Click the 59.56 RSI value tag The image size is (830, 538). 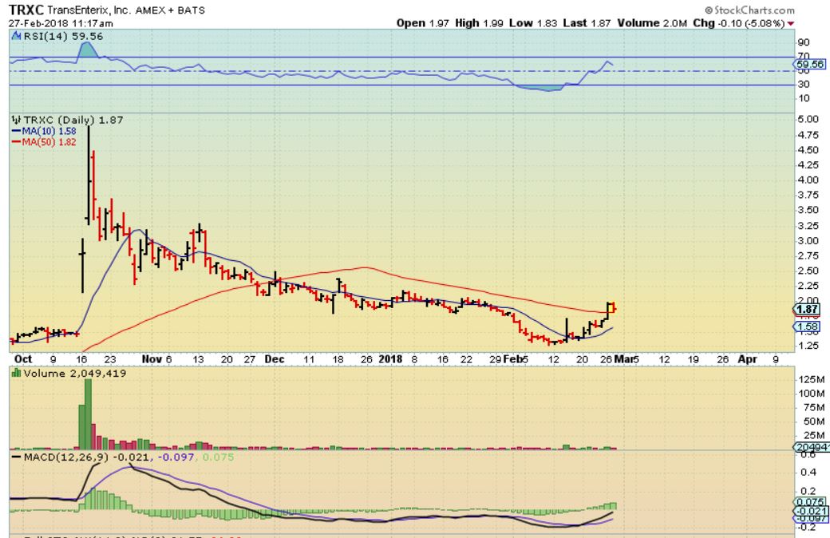(810, 64)
